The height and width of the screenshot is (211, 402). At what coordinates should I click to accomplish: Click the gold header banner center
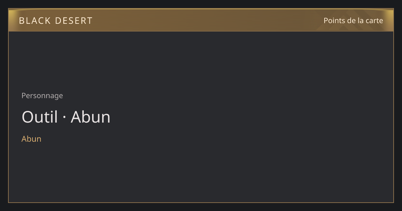point(201,20)
